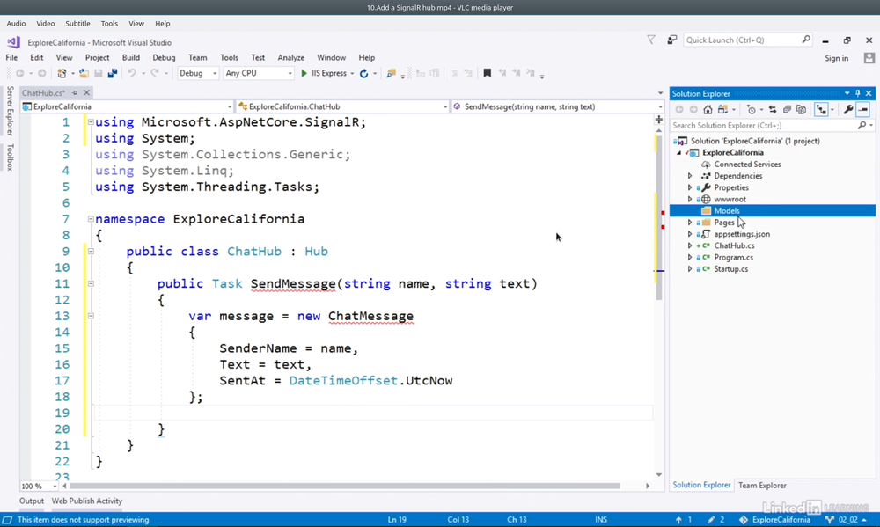Open the Any CPU platform dropdown
Screen dimensions: 880x527
point(258,74)
